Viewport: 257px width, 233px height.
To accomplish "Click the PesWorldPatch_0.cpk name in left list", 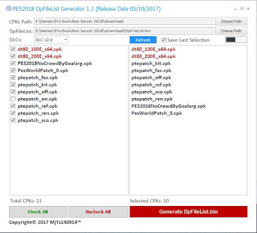I will pos(43,71).
